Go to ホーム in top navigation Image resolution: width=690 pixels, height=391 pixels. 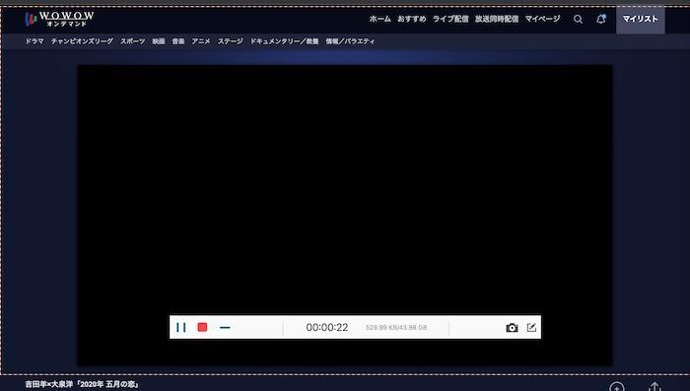tap(380, 19)
